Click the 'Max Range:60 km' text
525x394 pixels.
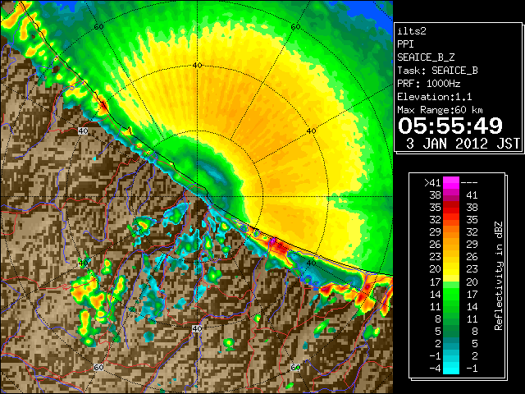(441, 110)
